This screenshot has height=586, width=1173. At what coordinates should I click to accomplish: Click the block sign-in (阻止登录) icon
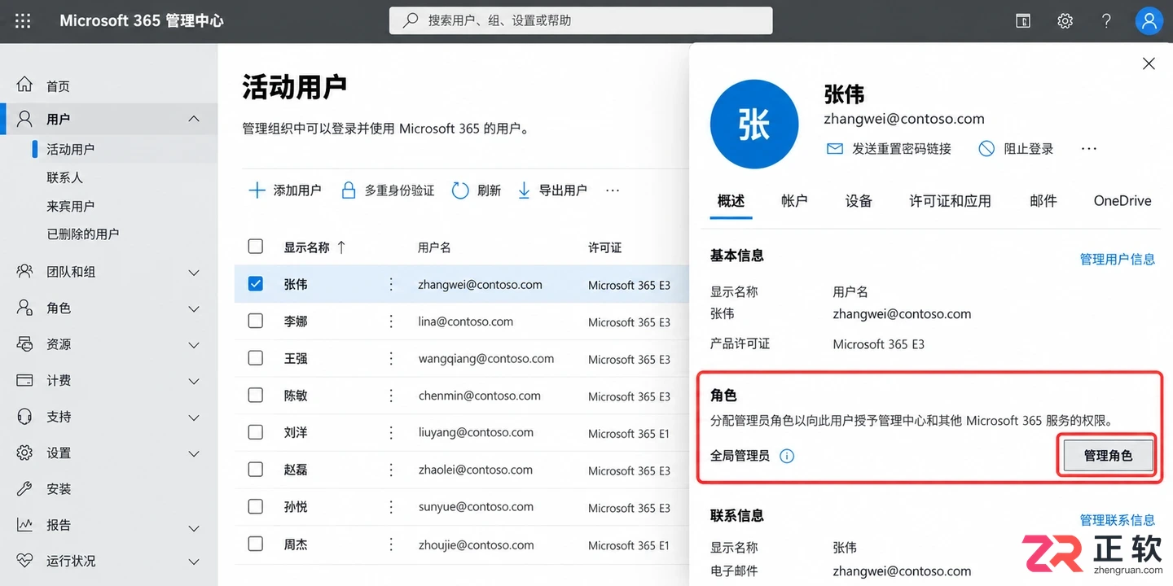[x=986, y=148]
